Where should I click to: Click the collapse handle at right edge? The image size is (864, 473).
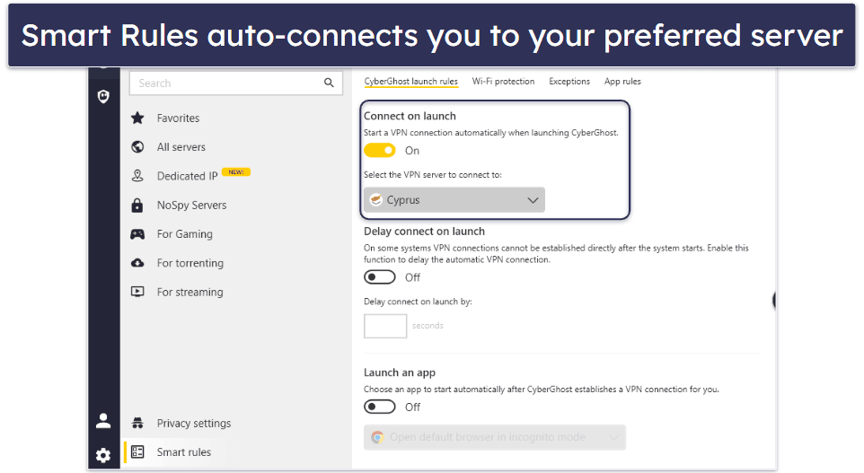tap(773, 300)
